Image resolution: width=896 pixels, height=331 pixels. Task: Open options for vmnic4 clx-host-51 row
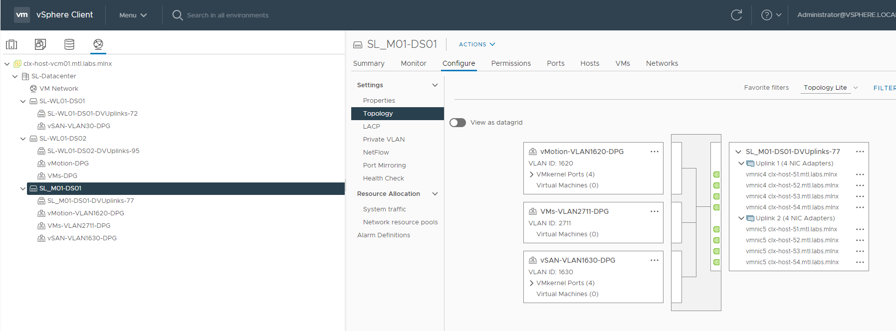(860, 174)
